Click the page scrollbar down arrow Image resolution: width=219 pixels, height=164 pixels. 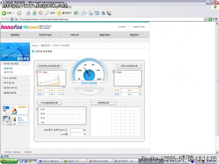[x=217, y=152]
